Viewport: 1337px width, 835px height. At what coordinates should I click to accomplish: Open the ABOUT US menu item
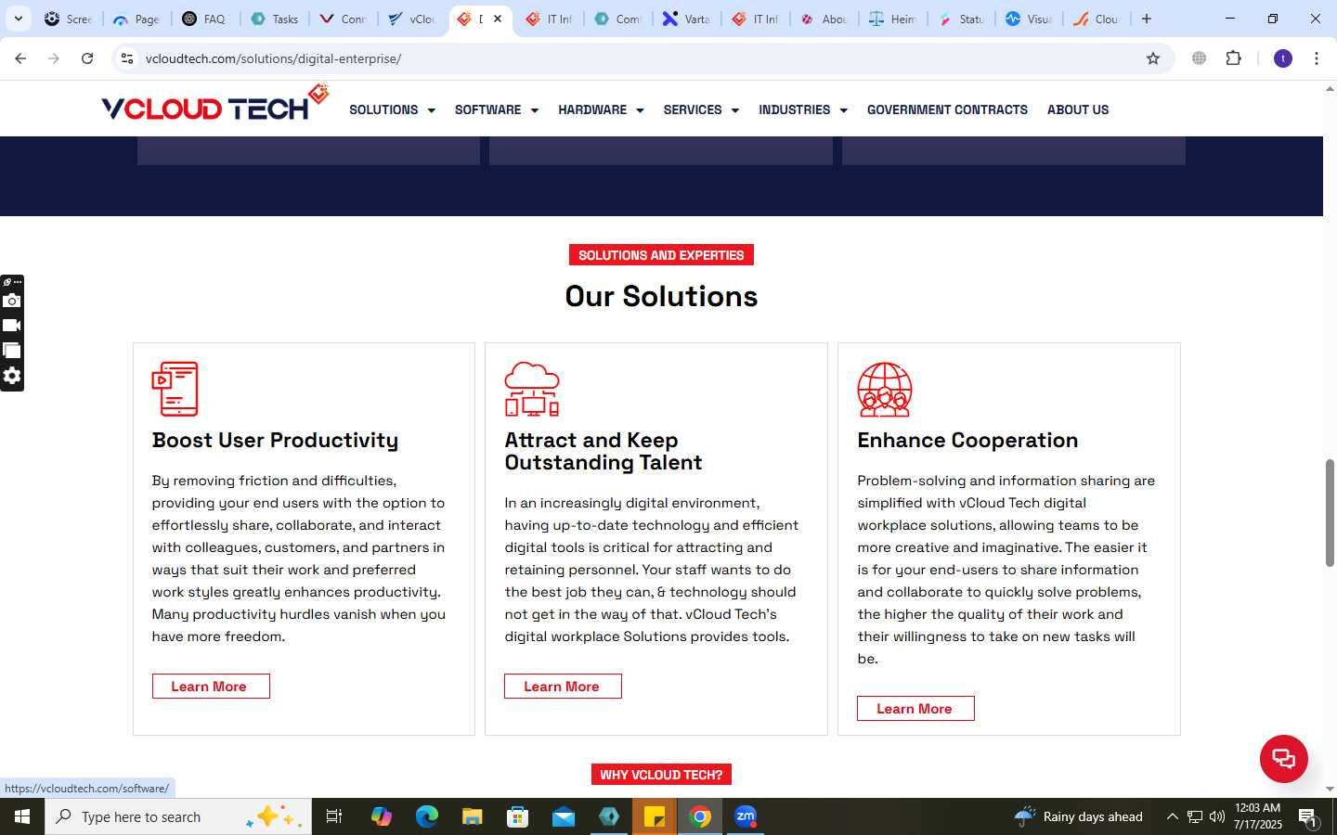coord(1078,109)
